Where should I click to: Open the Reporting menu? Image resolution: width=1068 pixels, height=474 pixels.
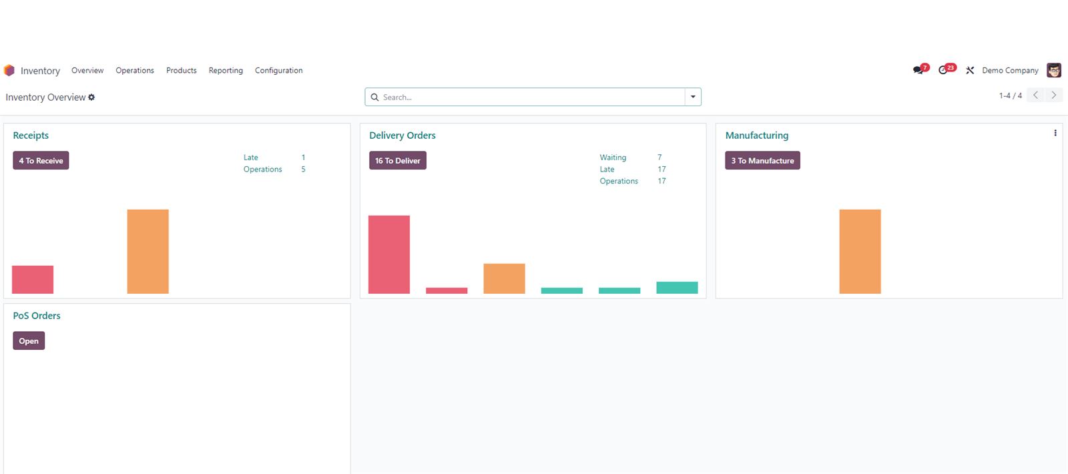[x=226, y=71]
